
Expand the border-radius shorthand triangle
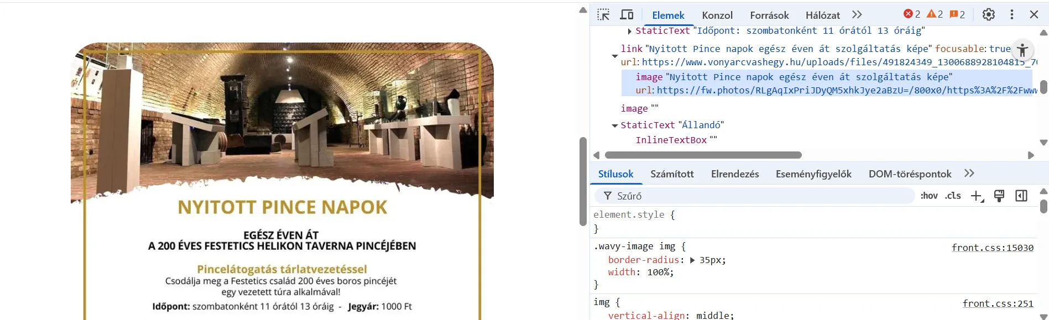click(x=692, y=260)
